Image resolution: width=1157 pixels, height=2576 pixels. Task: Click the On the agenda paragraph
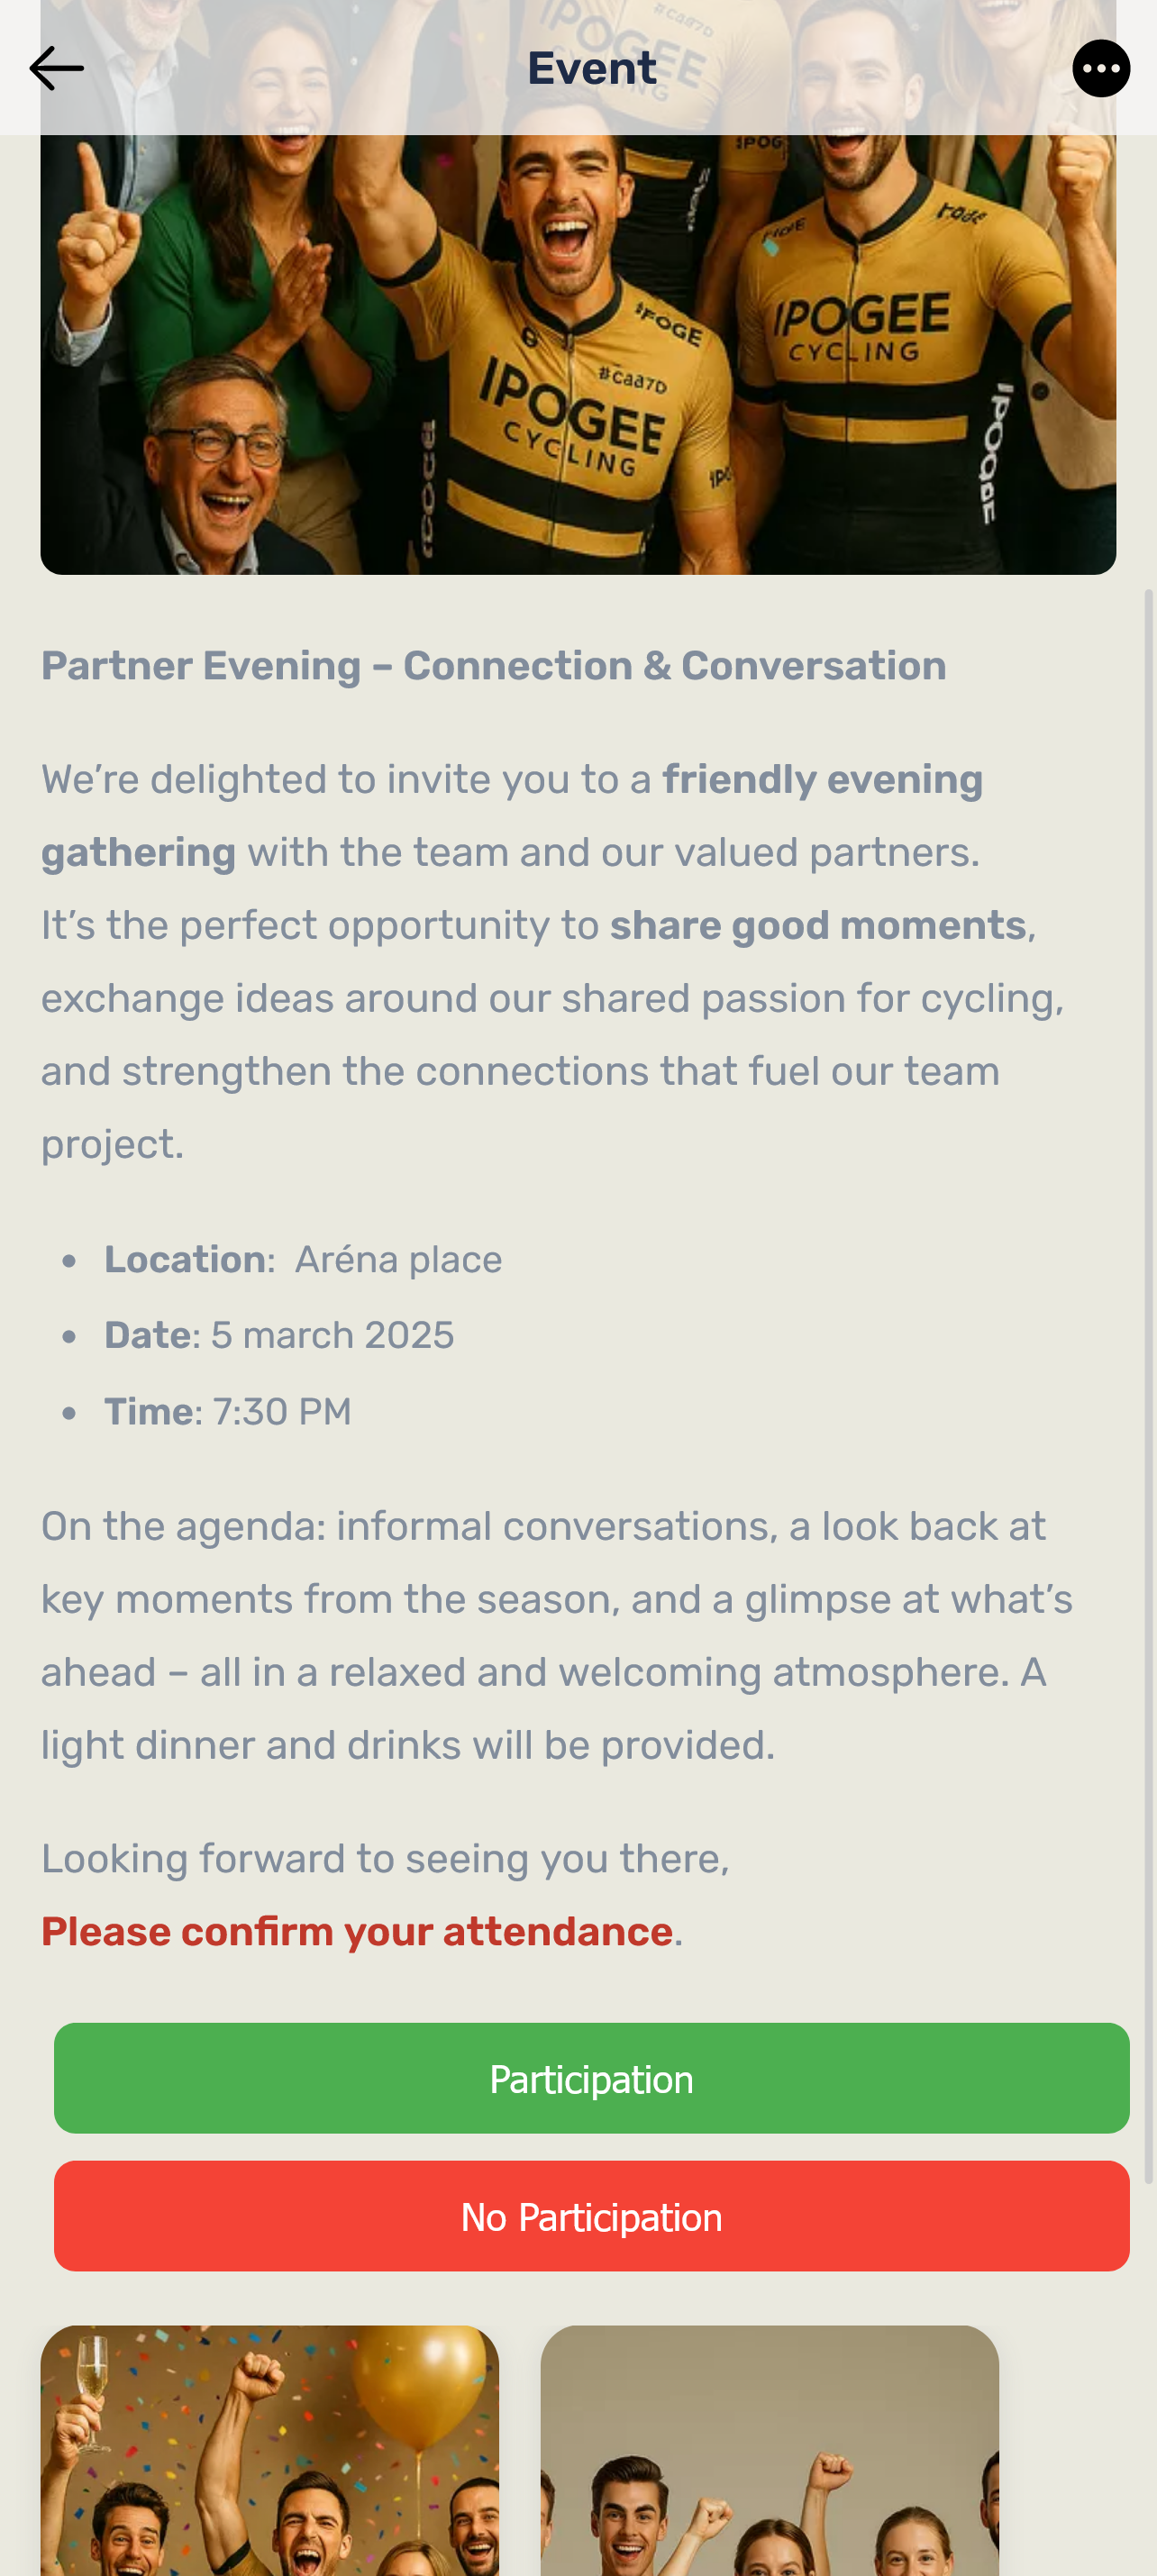point(557,1636)
